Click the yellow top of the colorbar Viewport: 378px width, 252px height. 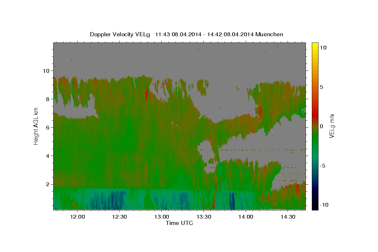(315, 45)
